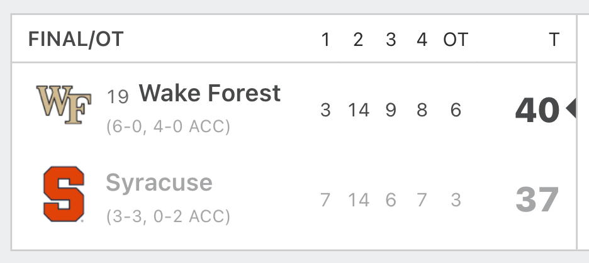The height and width of the screenshot is (263, 589).
Task: Click Syracuse's overtime score 3
Action: (456, 200)
